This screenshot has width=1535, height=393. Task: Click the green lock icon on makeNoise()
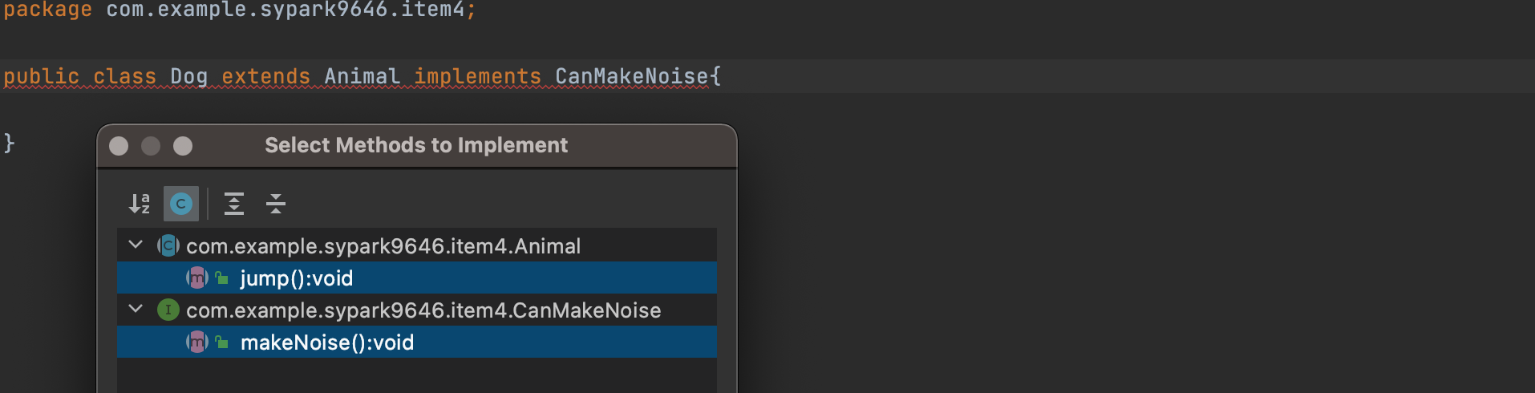point(222,342)
